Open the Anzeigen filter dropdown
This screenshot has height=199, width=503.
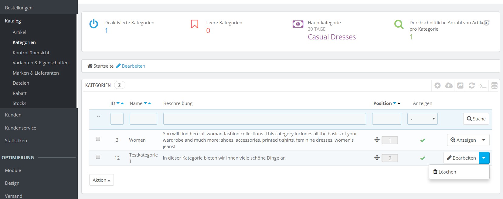click(x=423, y=119)
